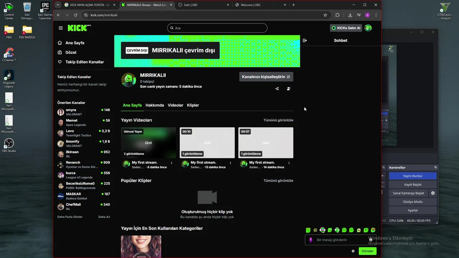This screenshot has width=459, height=258.
Task: Click Tümünü görüntüle for Popüler Klipler
Action: (278, 181)
